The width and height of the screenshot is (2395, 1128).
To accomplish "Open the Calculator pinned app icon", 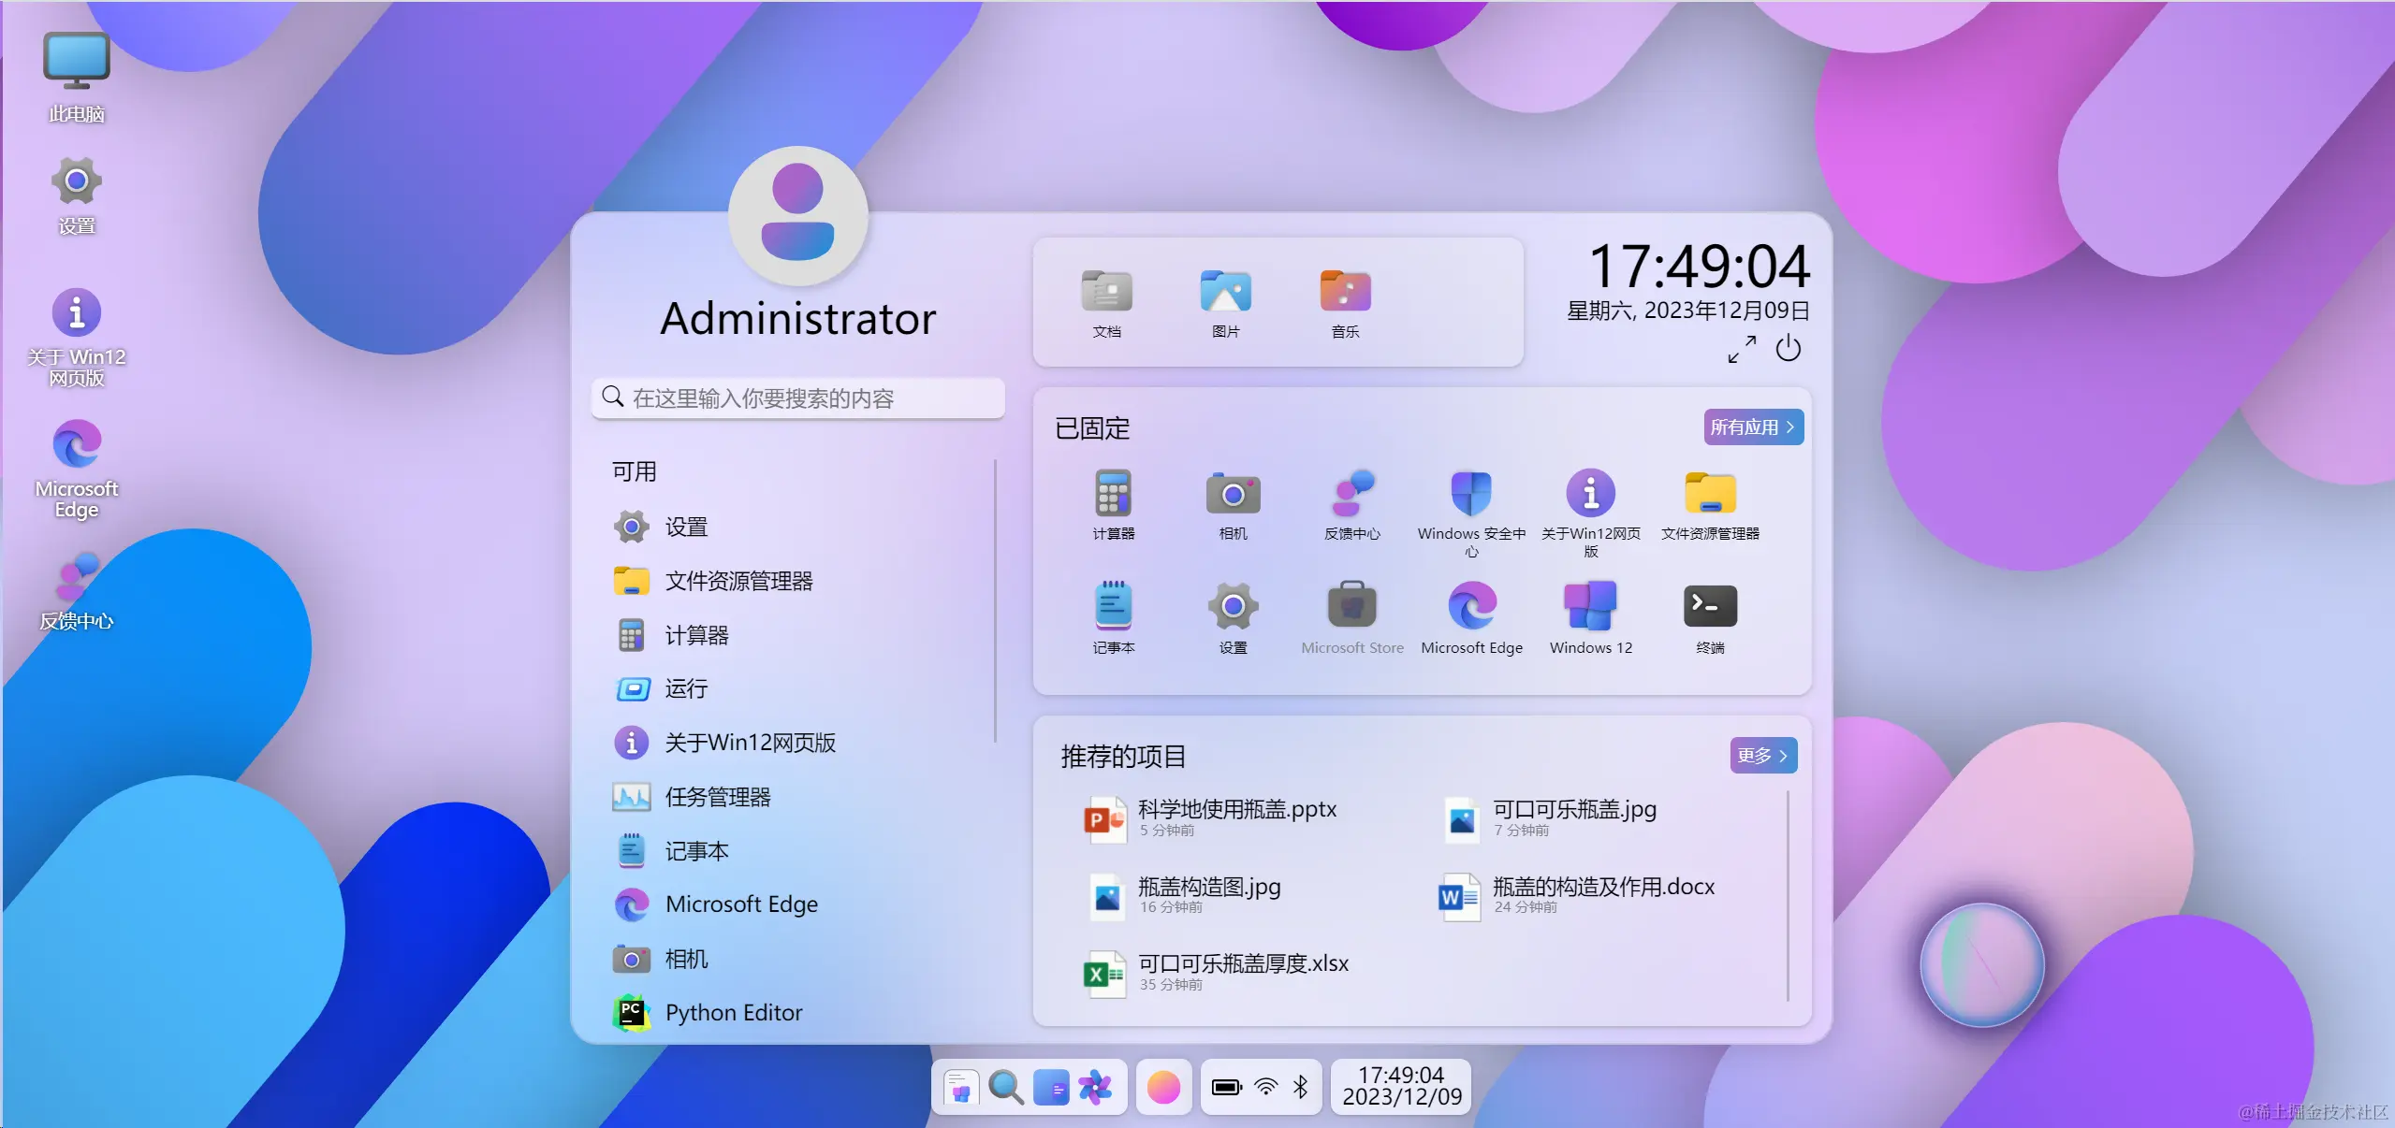I will [1113, 495].
